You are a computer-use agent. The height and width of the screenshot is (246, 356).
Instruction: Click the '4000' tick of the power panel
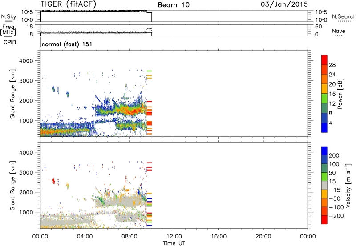26,61
